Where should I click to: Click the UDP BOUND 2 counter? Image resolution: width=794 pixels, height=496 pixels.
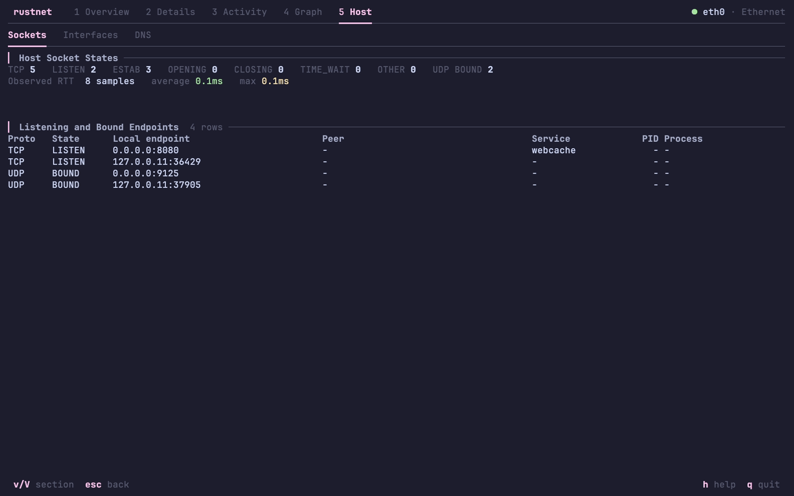463,70
